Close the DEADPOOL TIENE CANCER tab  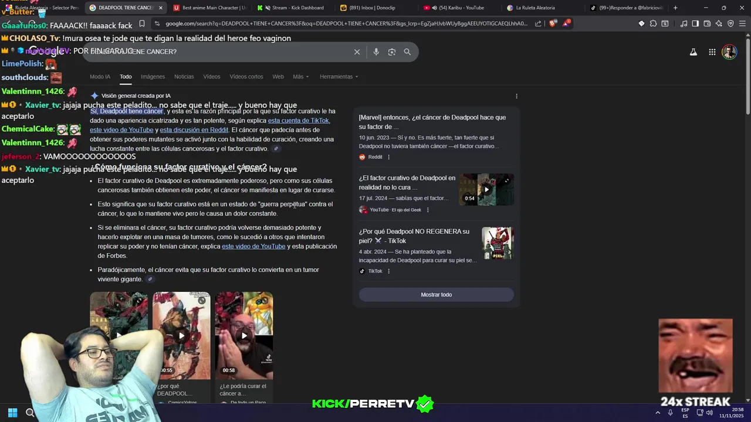160,8
